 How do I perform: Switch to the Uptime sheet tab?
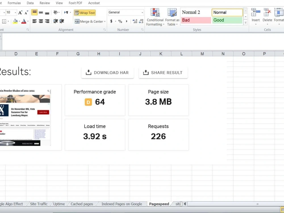pos(59,204)
